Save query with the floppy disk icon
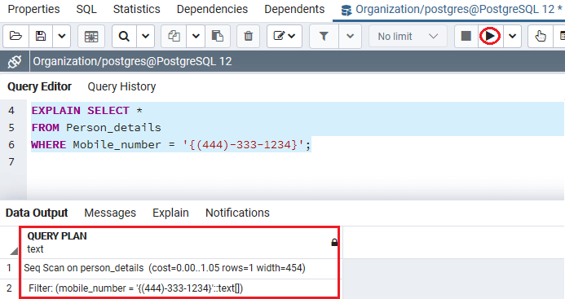 (41, 36)
